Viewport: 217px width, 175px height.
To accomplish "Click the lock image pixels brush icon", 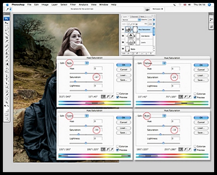I will (131, 24).
